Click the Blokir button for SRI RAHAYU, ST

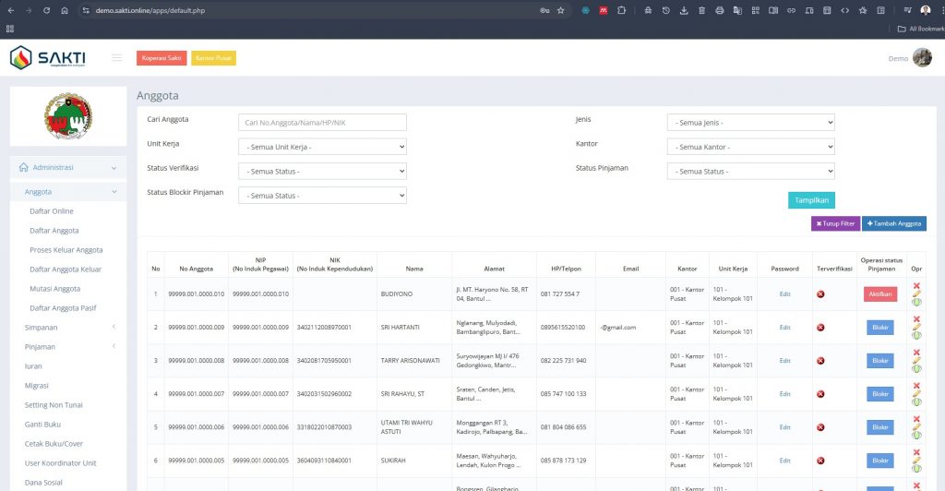point(879,394)
